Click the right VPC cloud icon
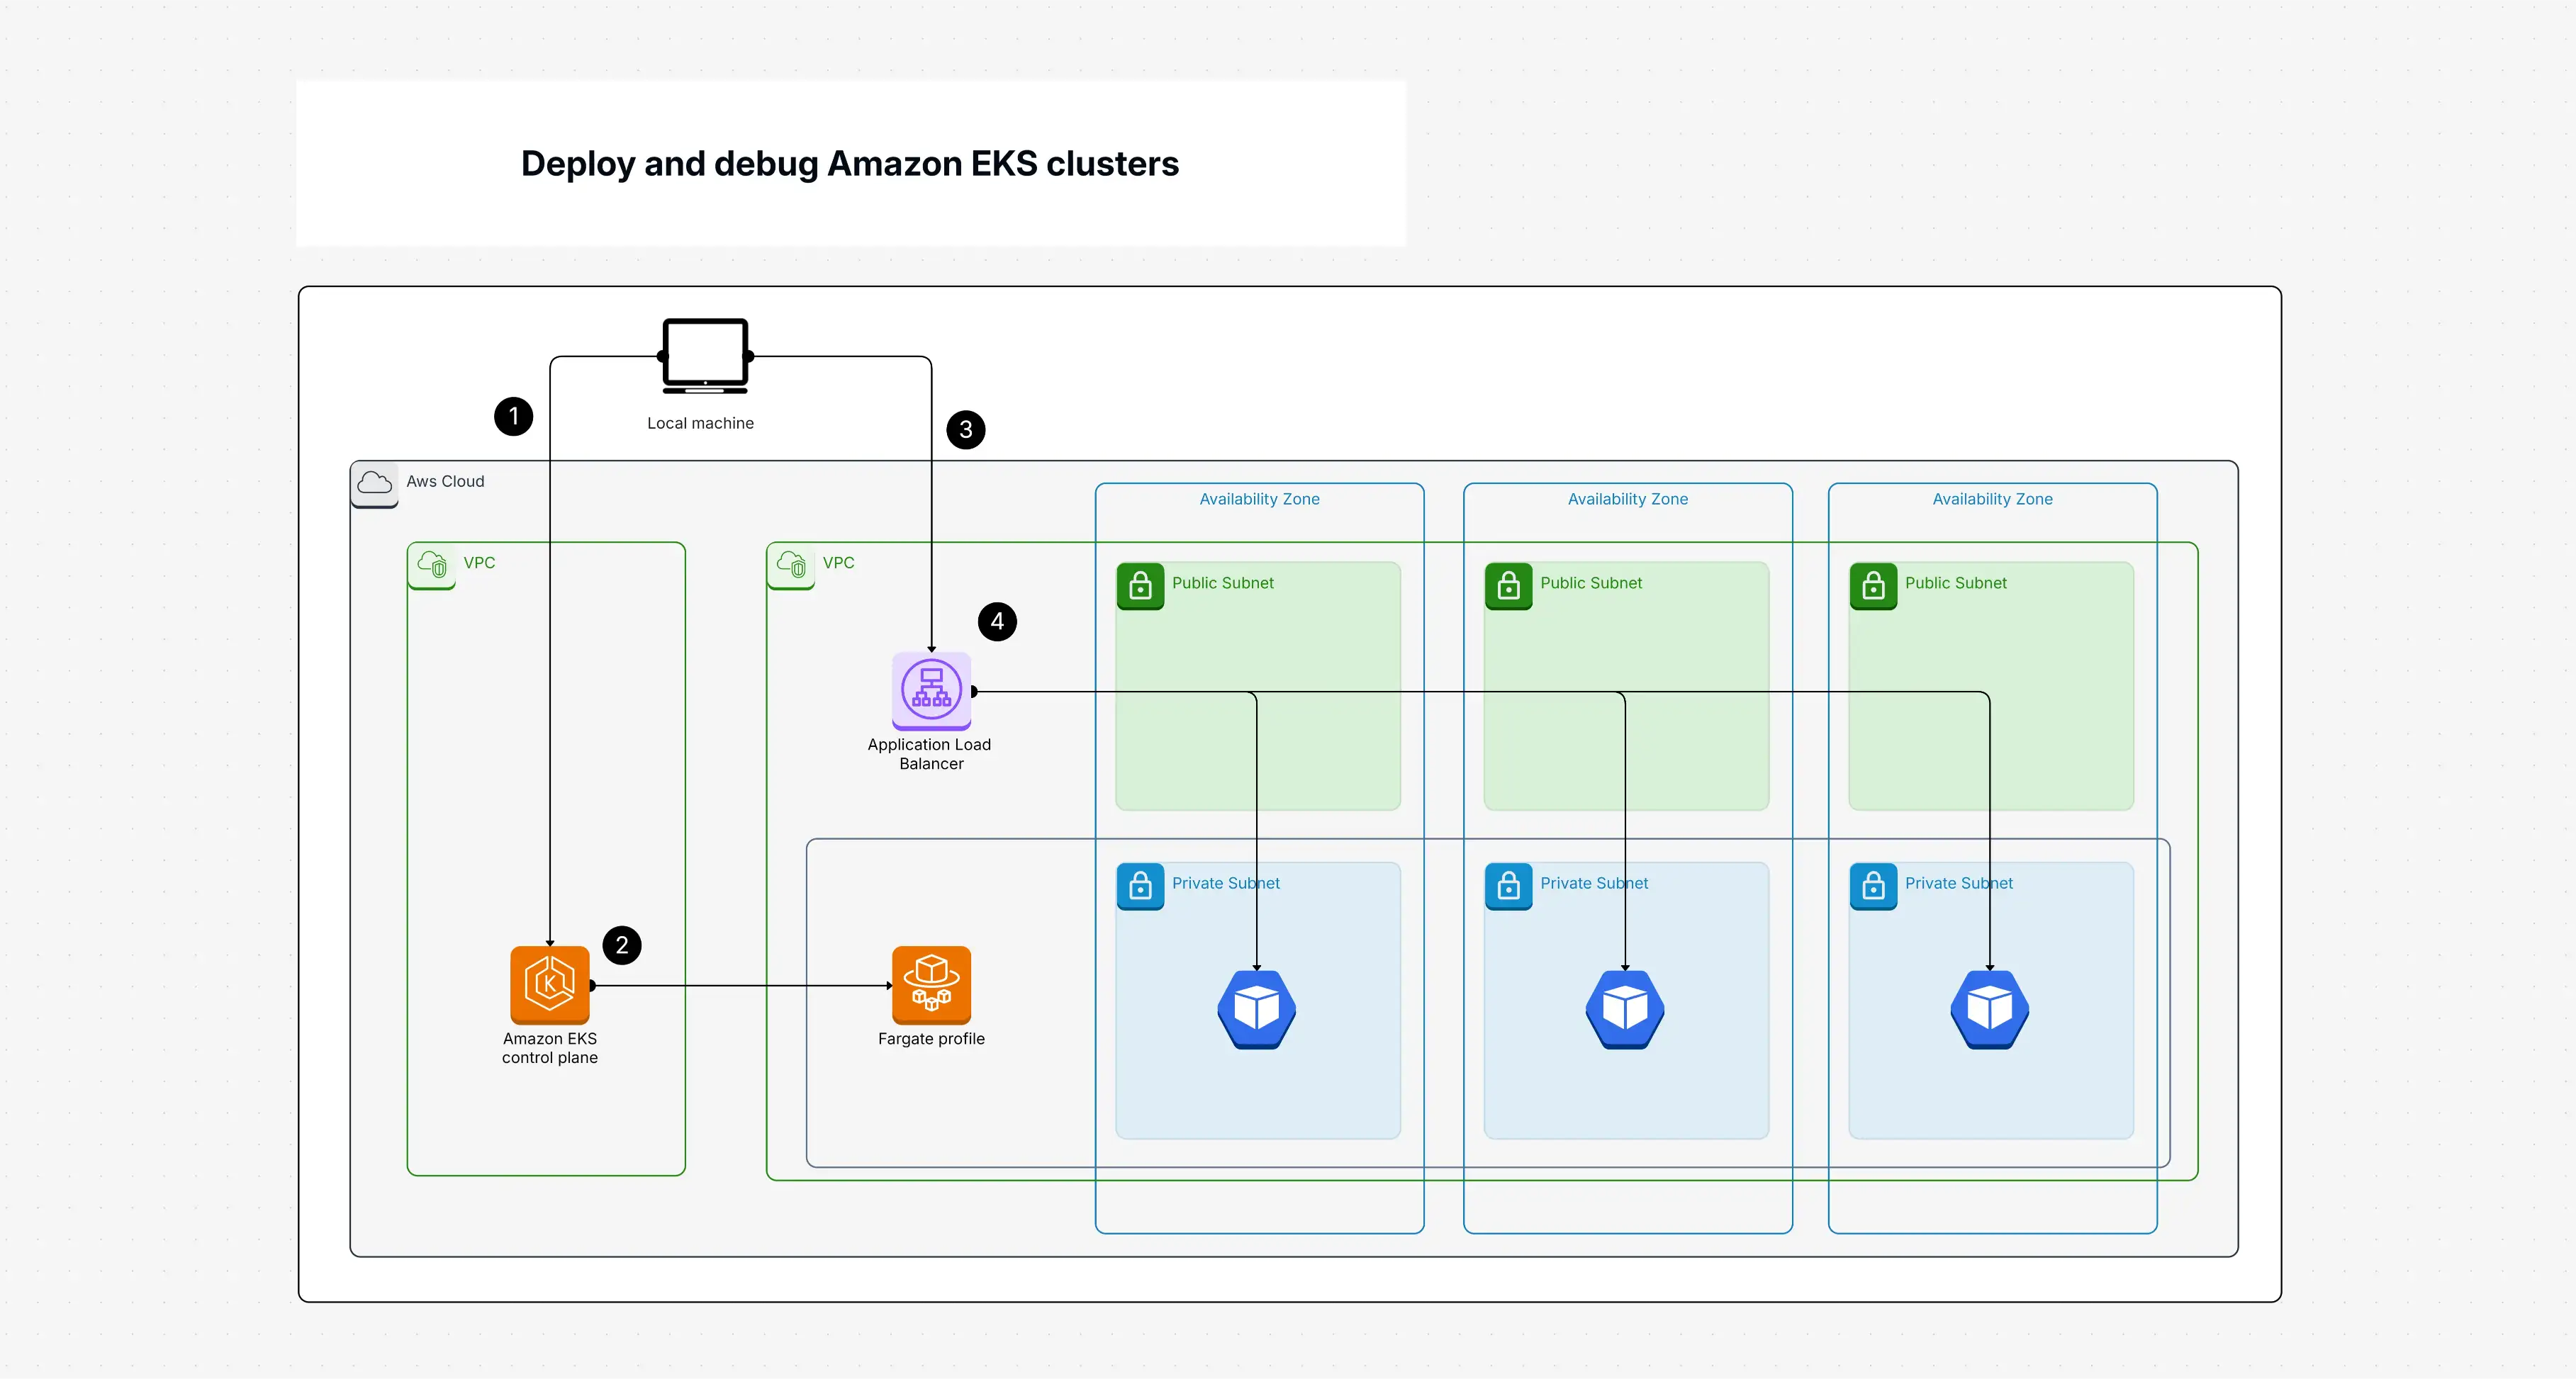 pos(791,565)
